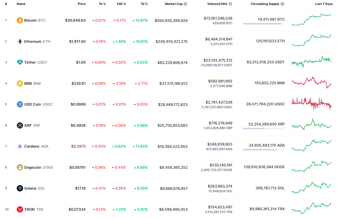
Task: Sort coins by 7d % change
Action: pos(144,4)
